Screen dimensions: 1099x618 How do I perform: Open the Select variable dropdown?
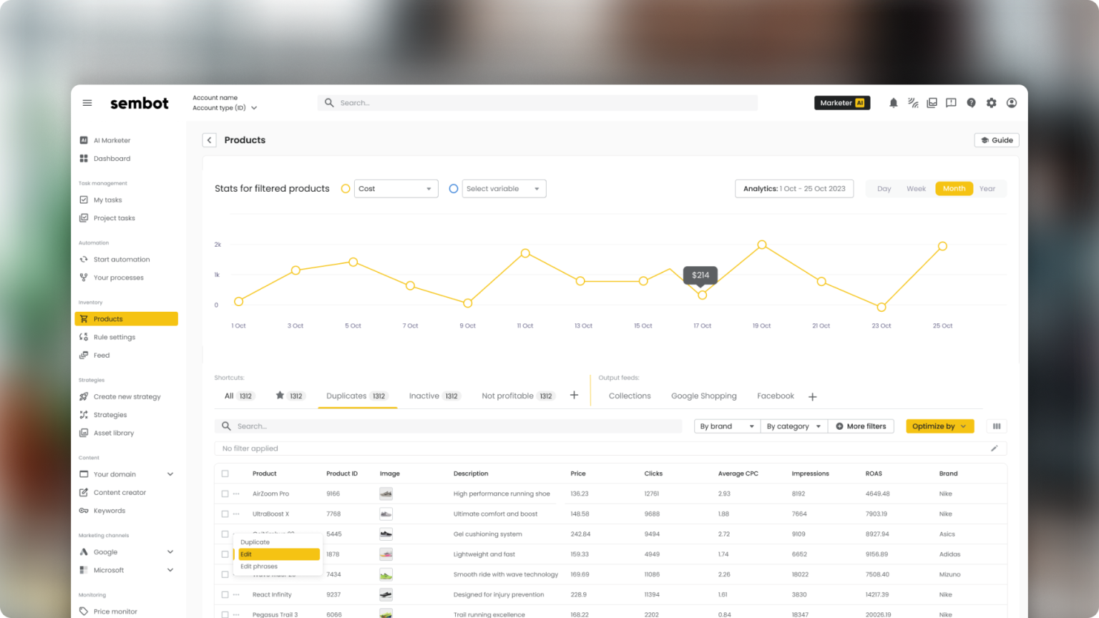[x=504, y=188]
